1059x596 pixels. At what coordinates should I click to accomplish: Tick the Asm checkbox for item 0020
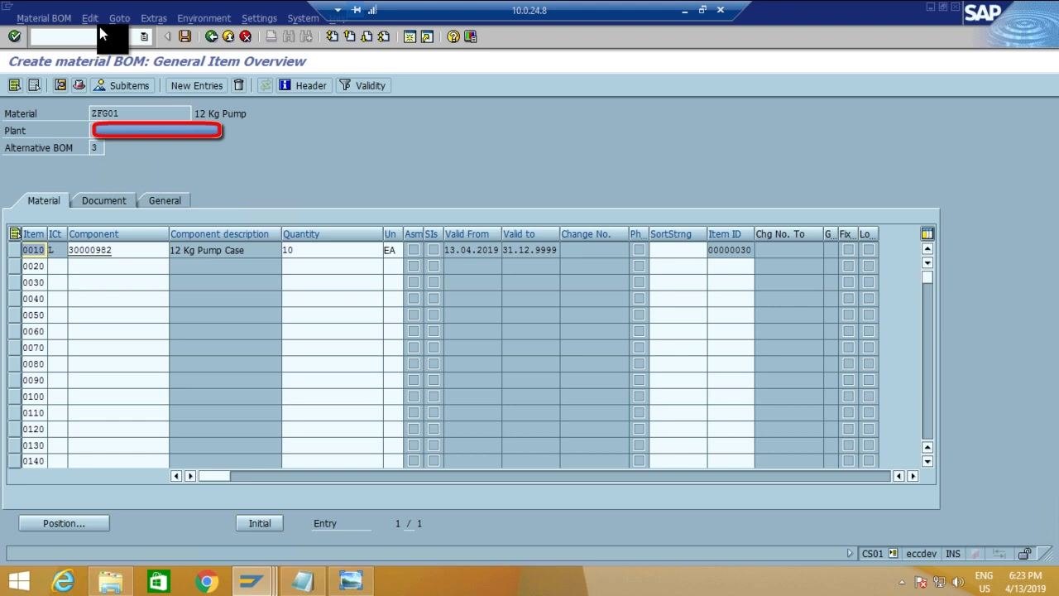pyautogui.click(x=414, y=266)
